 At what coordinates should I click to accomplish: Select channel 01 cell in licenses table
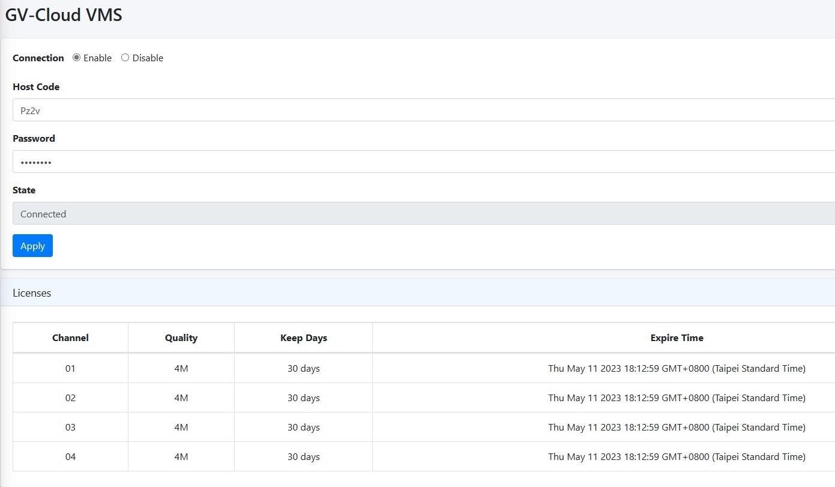tap(70, 369)
